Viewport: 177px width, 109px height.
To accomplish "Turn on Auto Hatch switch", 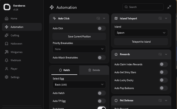I will click(102, 93).
